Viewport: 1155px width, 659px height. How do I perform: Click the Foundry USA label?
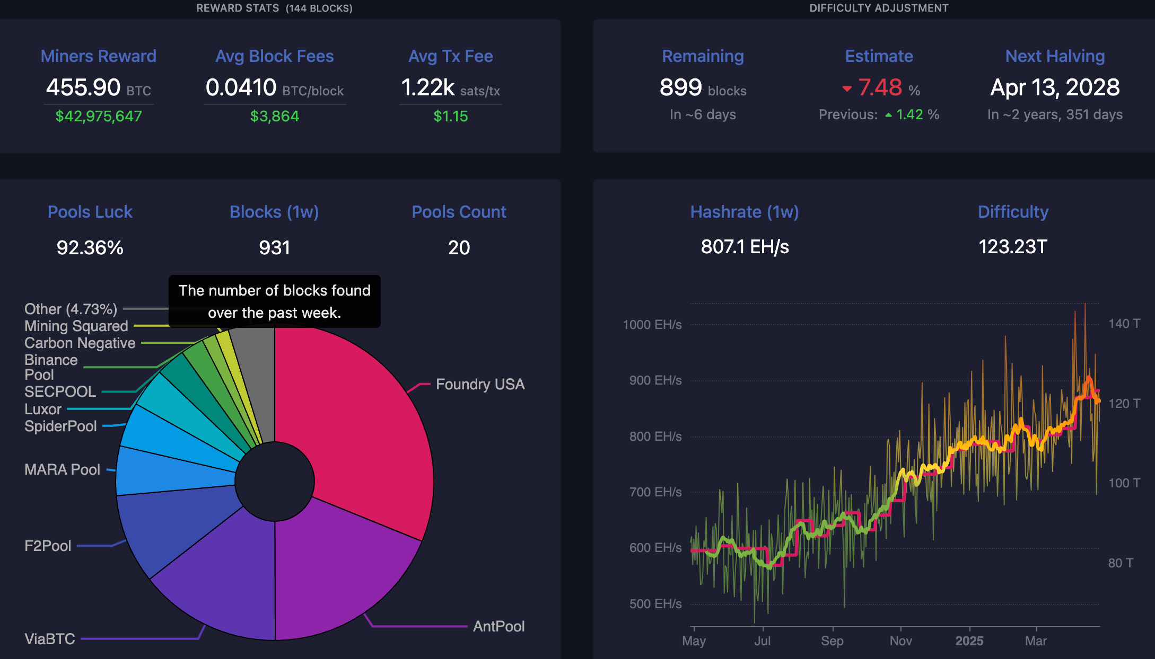point(480,385)
